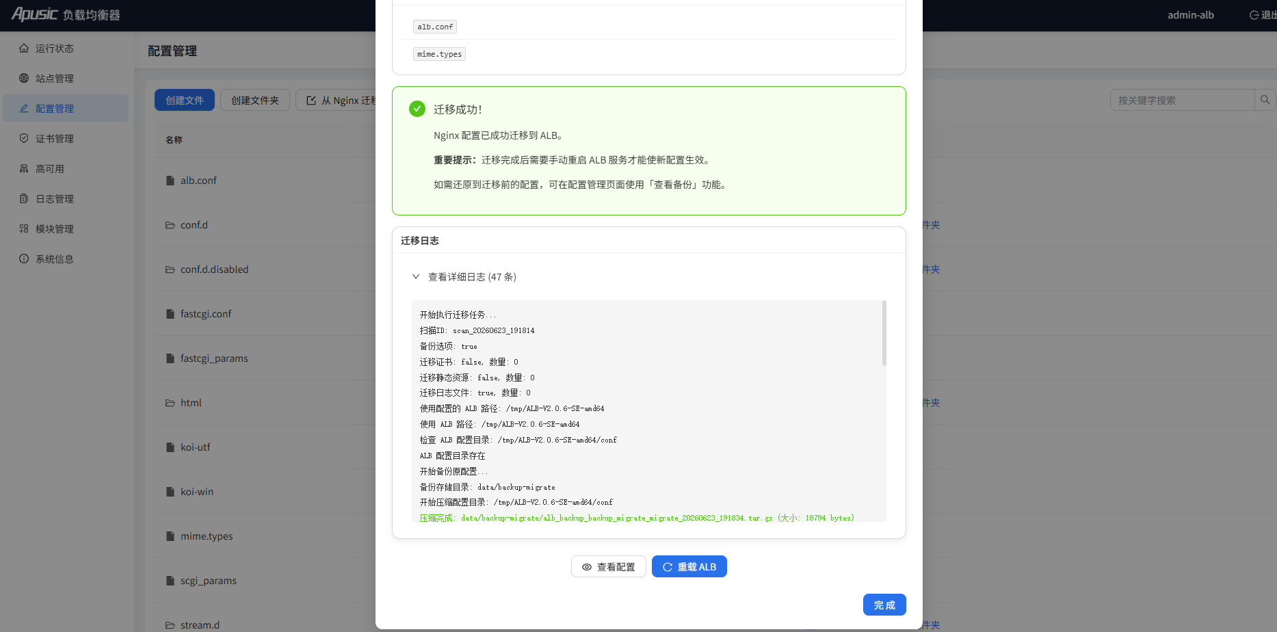This screenshot has height=632, width=1277.
Task: Click the mime.types tag in dialog
Action: click(439, 54)
